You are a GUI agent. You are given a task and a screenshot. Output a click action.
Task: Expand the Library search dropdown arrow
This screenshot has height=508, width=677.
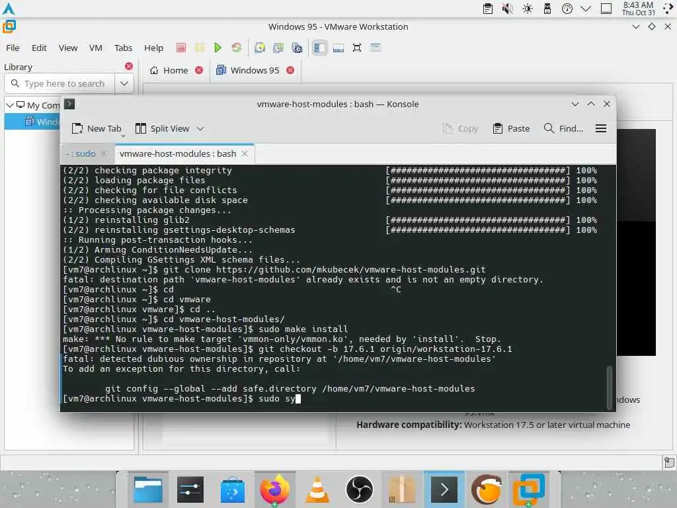124,83
